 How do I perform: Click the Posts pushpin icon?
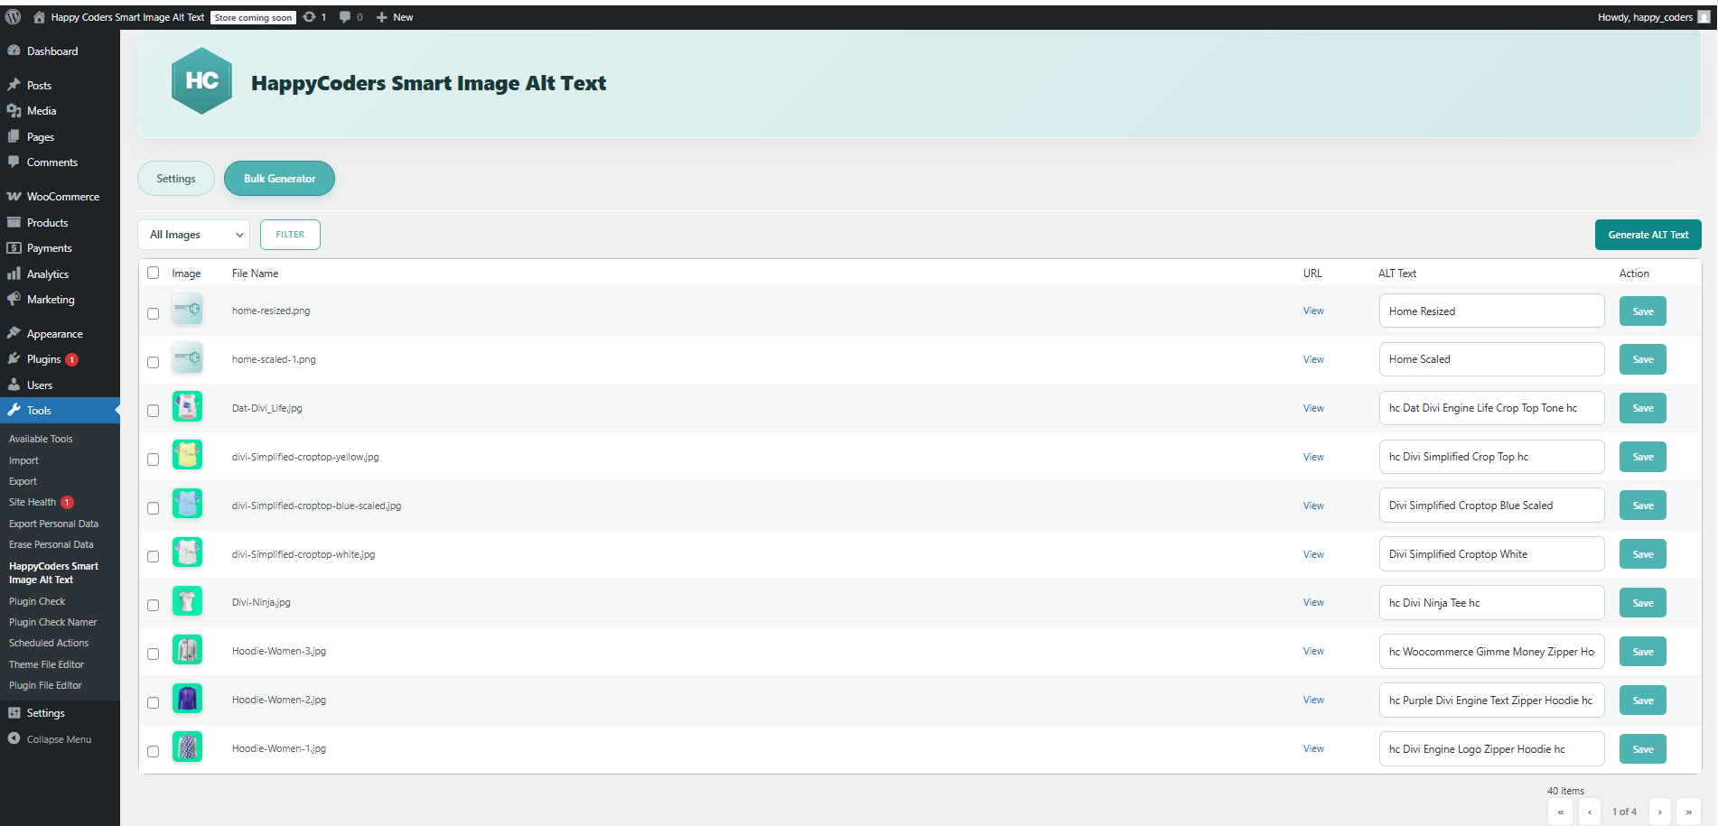click(14, 85)
